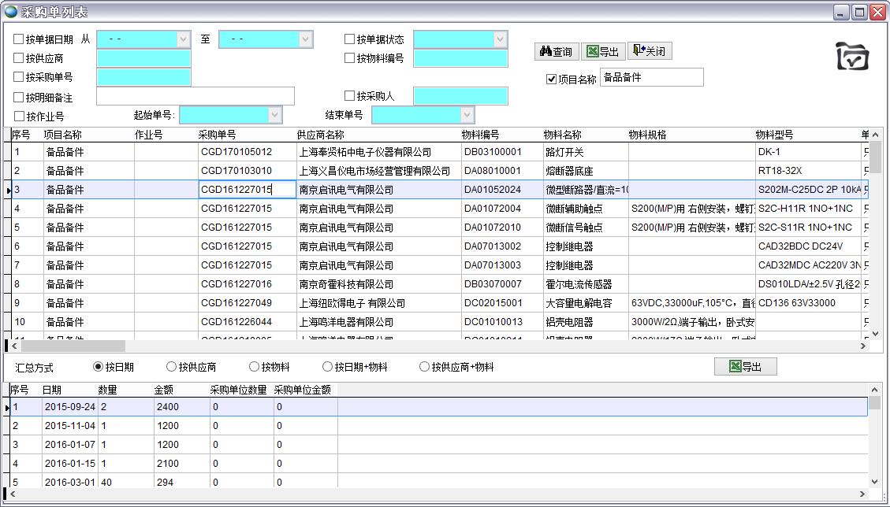
Task: Enable the 按物料编号 filter checkbox
Action: coord(348,58)
